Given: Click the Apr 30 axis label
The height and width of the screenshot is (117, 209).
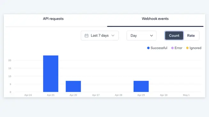Looking at the screenshot, I should [x=164, y=95].
